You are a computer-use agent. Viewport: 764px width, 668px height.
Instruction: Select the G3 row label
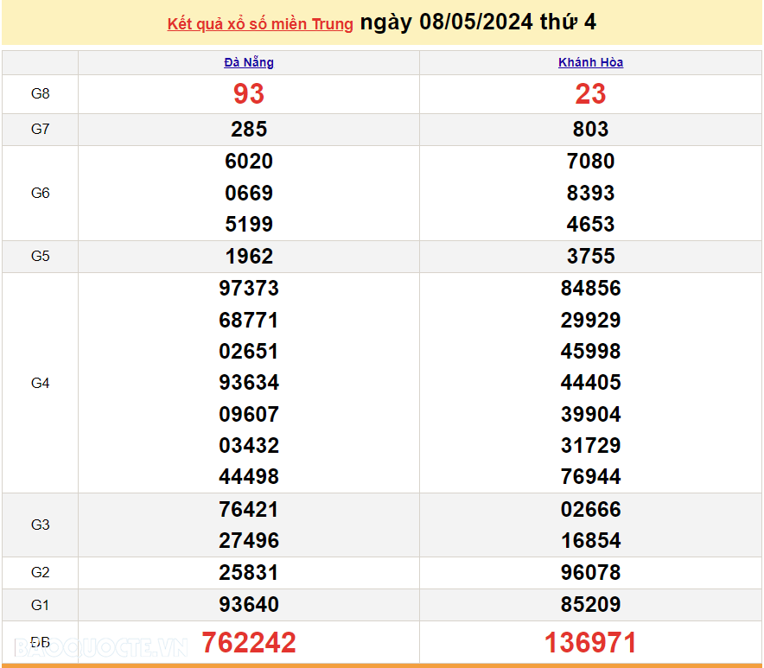tap(40, 525)
